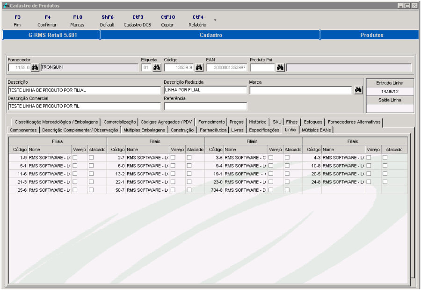Open the Marca lookup binoculars icon
The image size is (421, 290).
pyautogui.click(x=358, y=90)
